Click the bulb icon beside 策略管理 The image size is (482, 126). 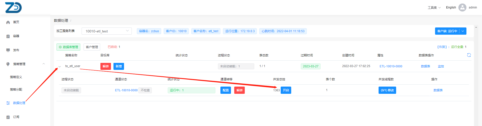[8, 64]
